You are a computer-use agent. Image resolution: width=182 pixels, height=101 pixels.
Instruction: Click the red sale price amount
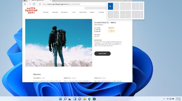coord(96,37)
